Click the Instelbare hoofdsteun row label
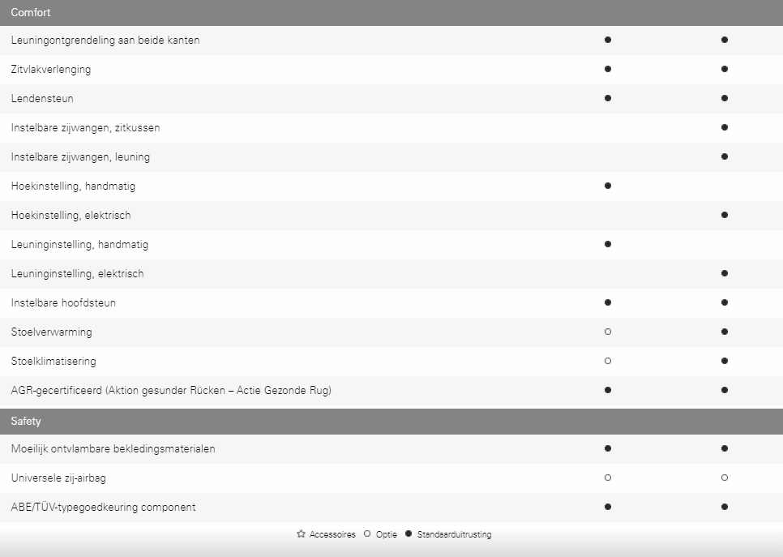Image resolution: width=783 pixels, height=557 pixels. pyautogui.click(x=63, y=302)
